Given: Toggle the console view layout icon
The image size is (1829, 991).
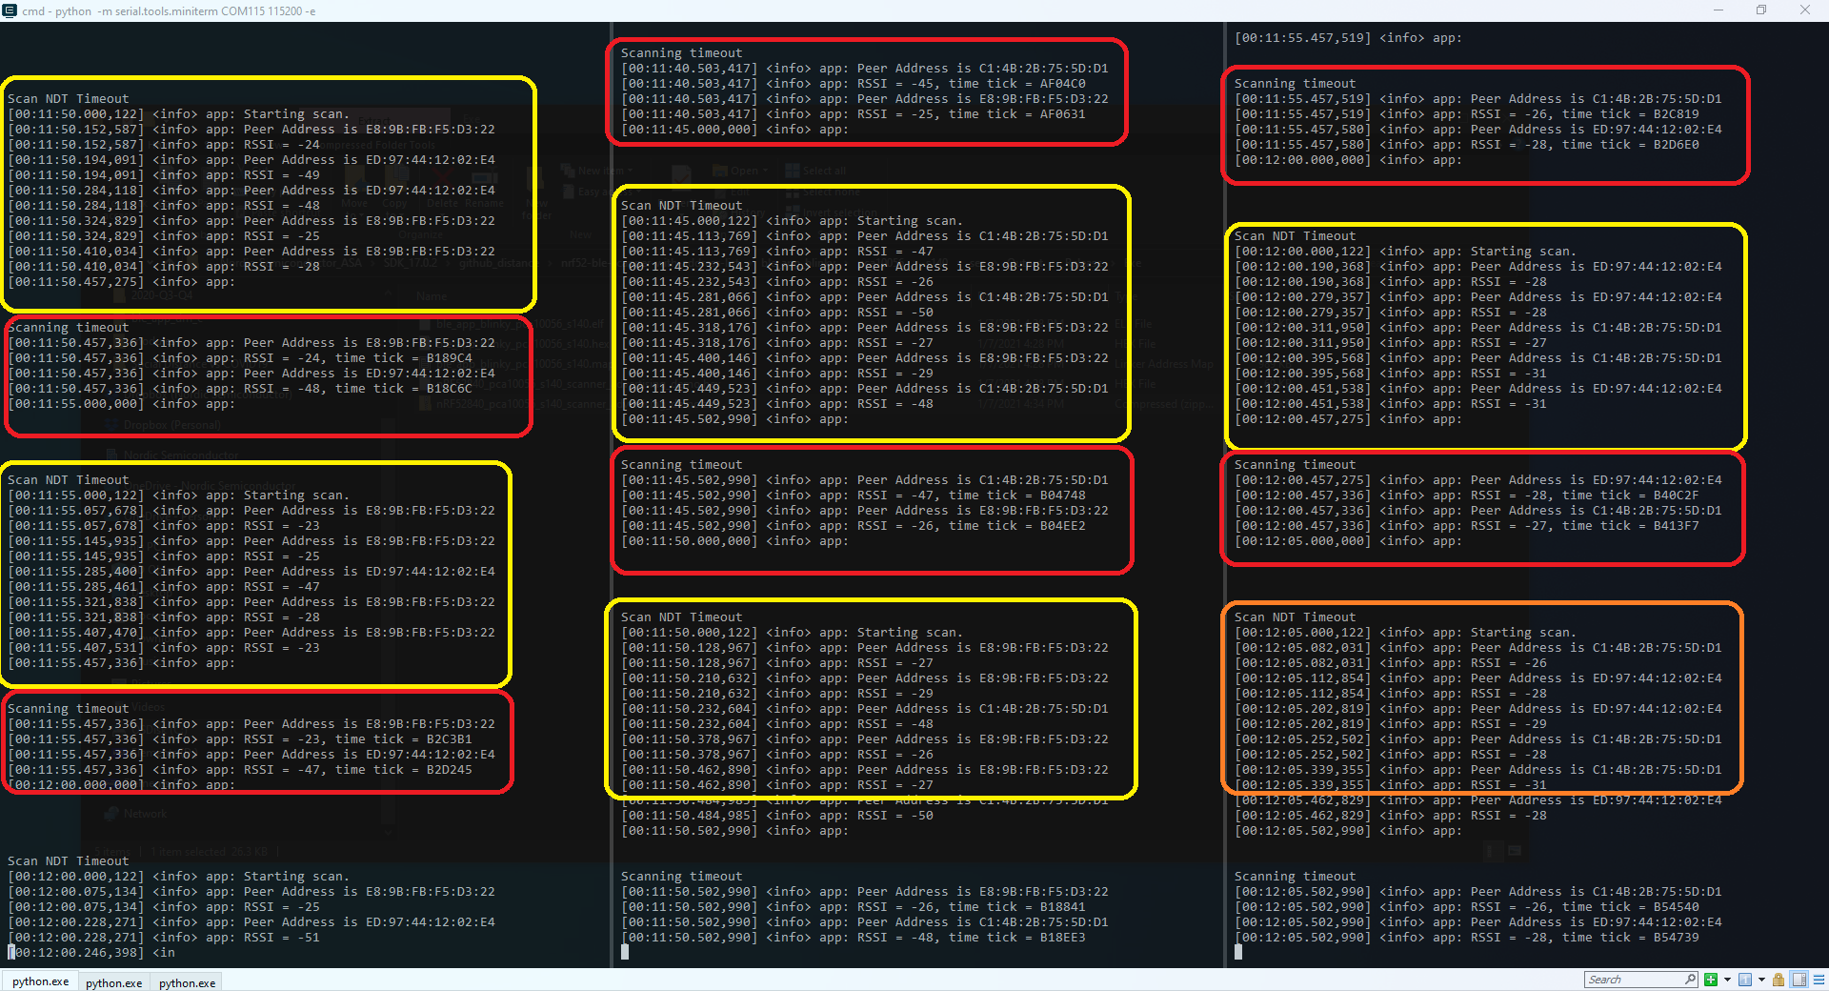Looking at the screenshot, I should (x=1797, y=980).
